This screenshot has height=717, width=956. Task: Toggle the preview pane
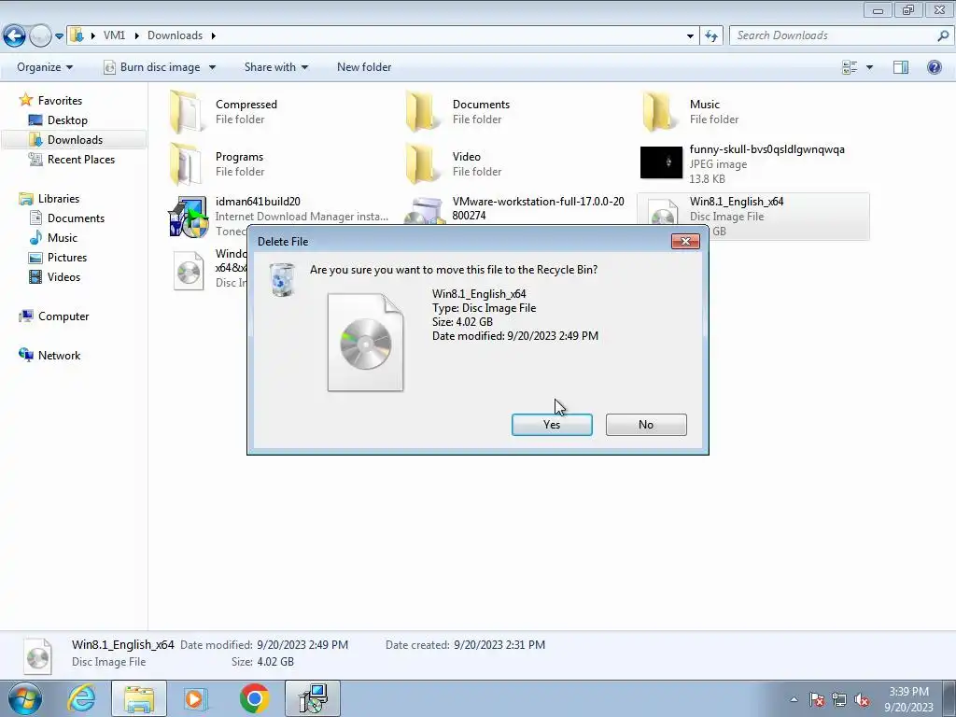[x=901, y=67]
